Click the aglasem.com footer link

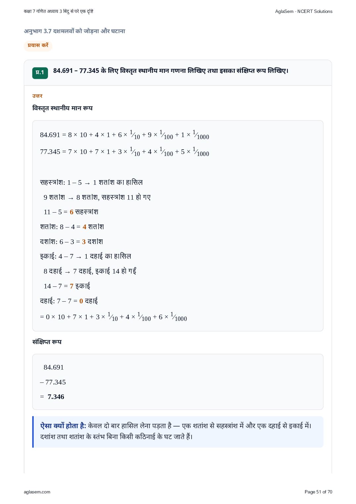(37, 492)
